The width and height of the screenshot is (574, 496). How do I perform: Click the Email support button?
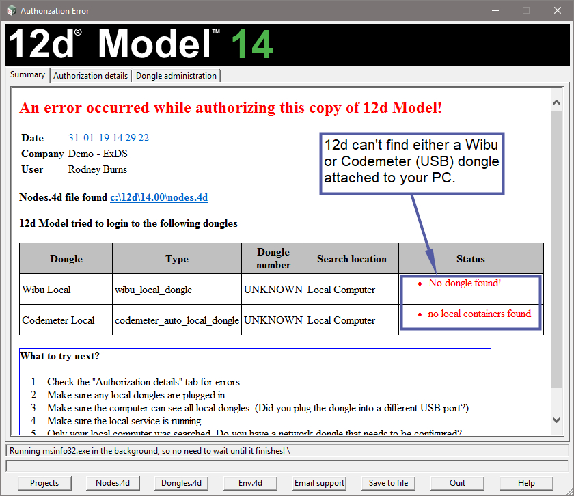[x=319, y=483]
